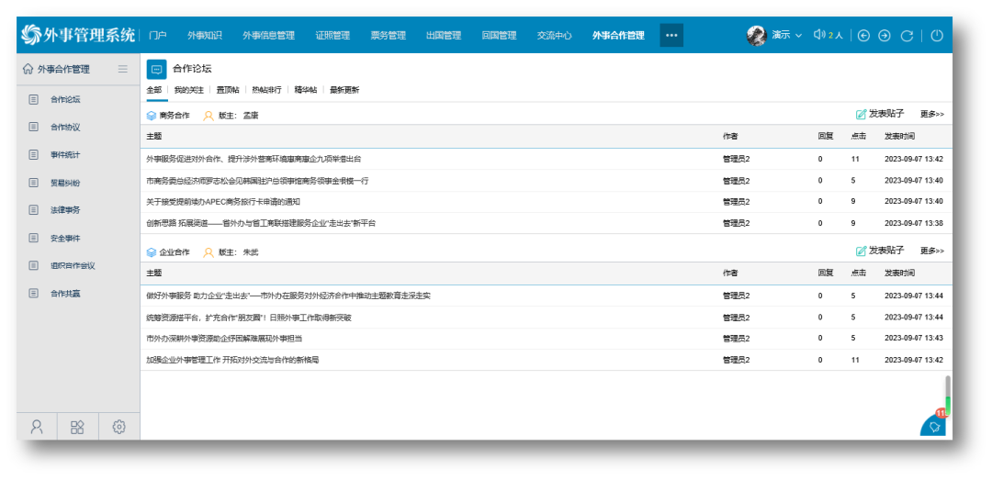The image size is (992, 480).
Task: Click the online users speaker icon
Action: (x=819, y=35)
